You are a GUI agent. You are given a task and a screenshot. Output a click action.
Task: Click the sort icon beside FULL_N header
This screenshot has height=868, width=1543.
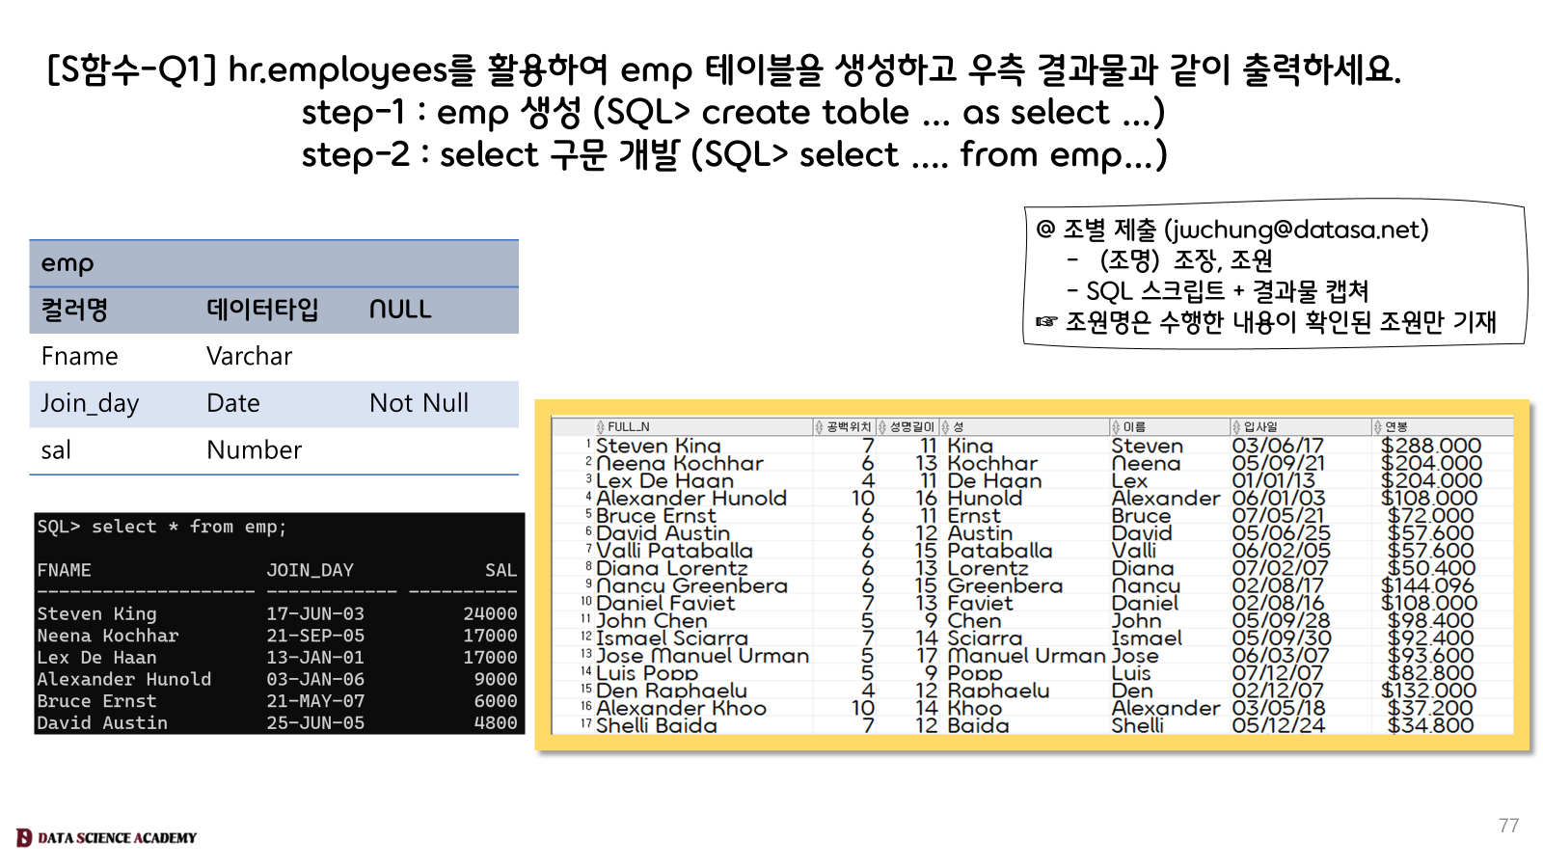tap(601, 427)
